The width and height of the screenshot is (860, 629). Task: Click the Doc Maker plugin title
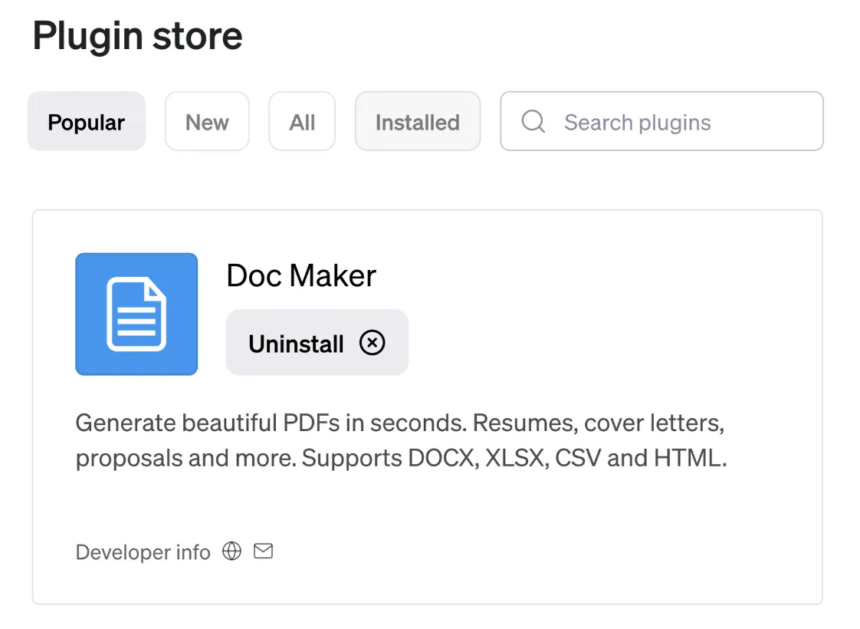click(x=301, y=276)
